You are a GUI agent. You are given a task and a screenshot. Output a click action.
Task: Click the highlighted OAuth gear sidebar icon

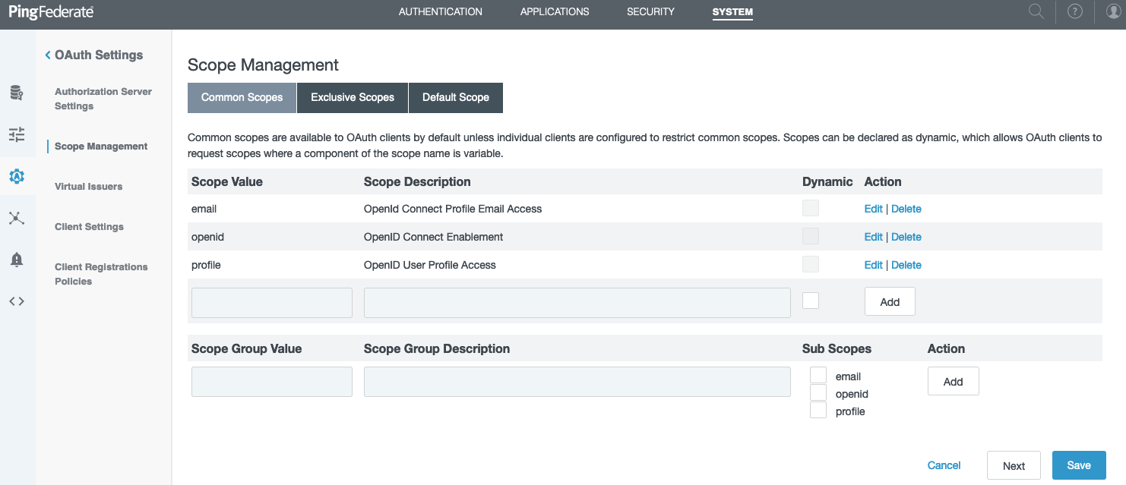click(x=17, y=177)
